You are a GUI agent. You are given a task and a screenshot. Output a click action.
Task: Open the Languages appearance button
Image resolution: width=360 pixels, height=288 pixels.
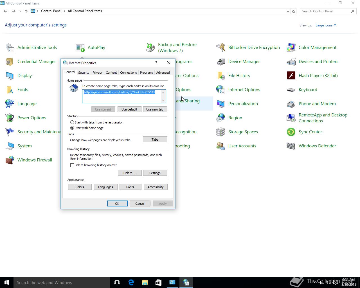(105, 187)
